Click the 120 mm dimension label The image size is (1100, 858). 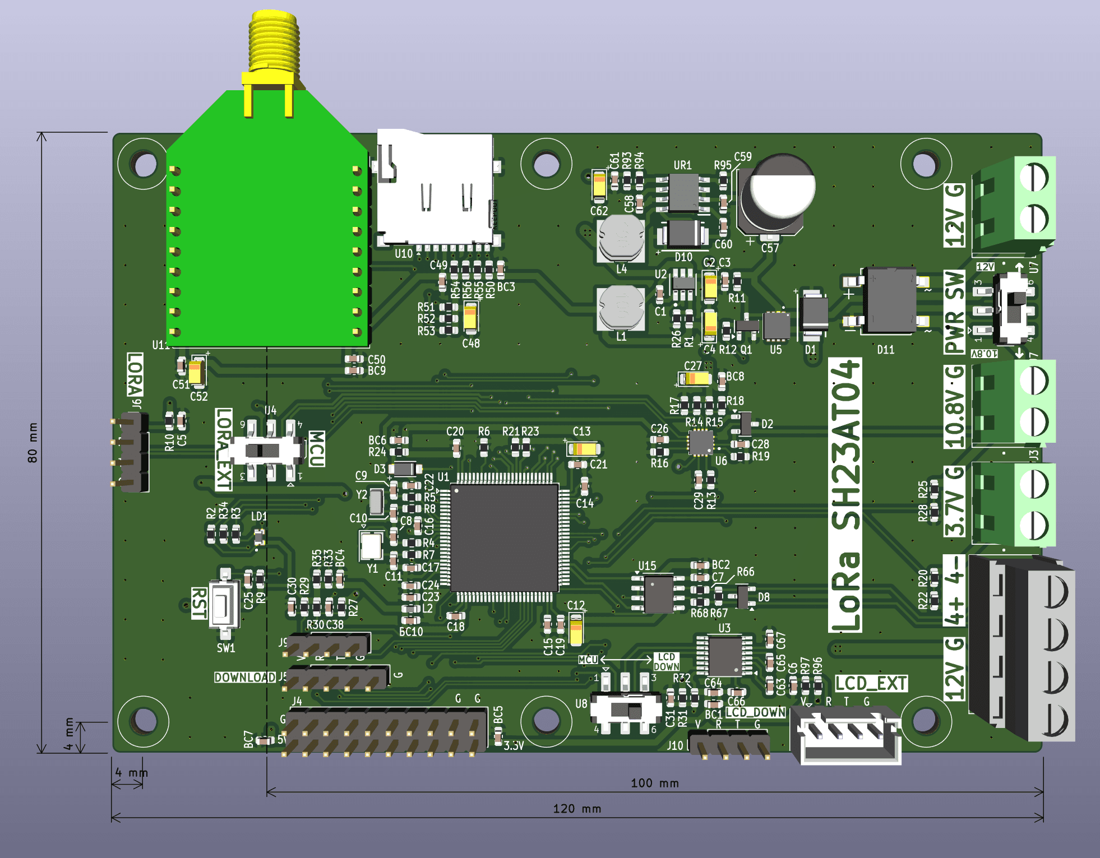pyautogui.click(x=577, y=809)
